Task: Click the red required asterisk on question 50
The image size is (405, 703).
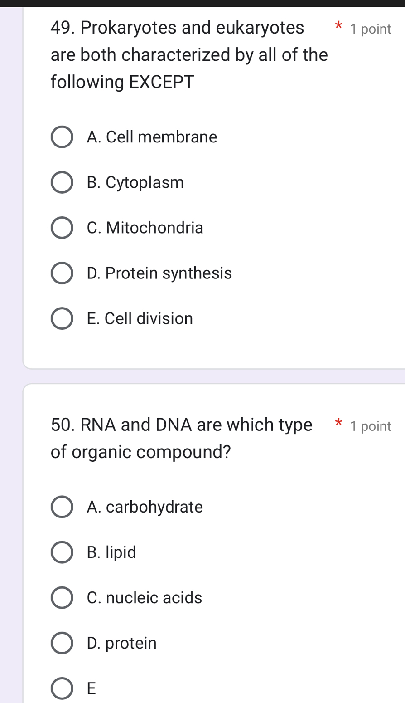Action: coord(338,425)
